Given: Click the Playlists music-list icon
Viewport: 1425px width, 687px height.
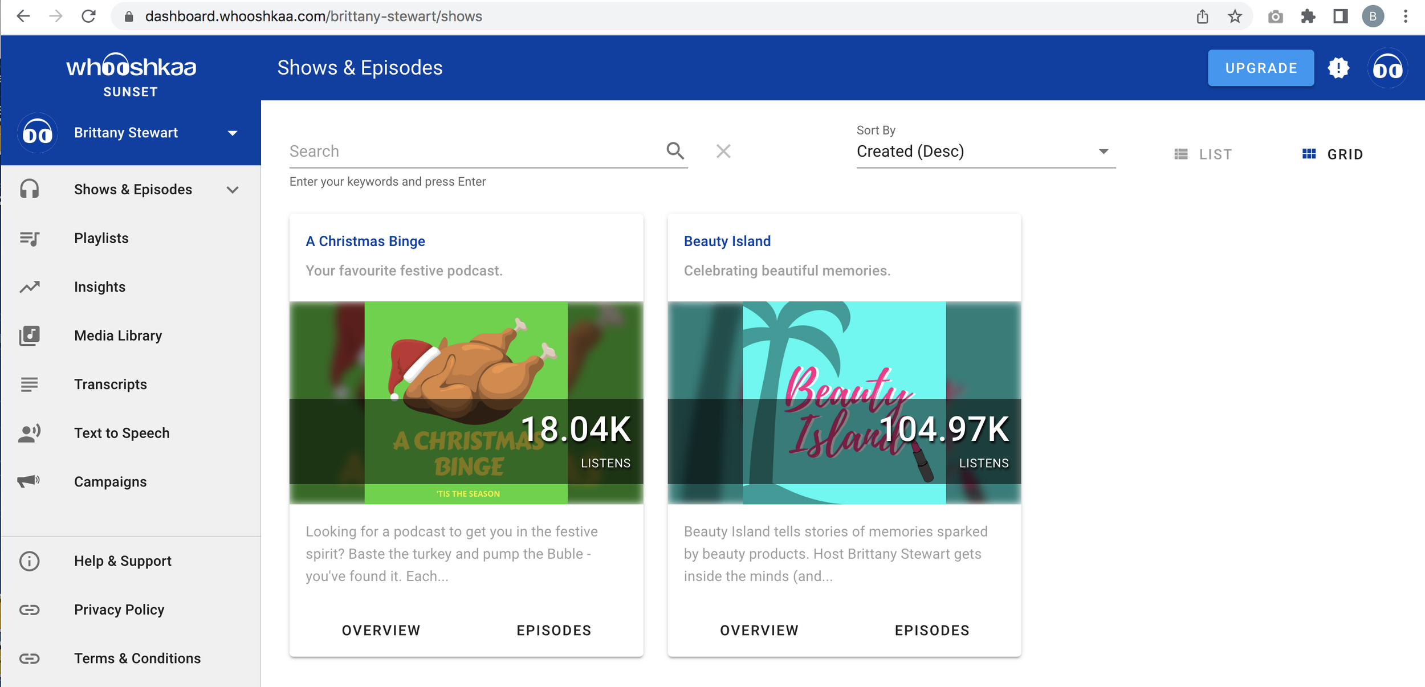Looking at the screenshot, I should (29, 238).
